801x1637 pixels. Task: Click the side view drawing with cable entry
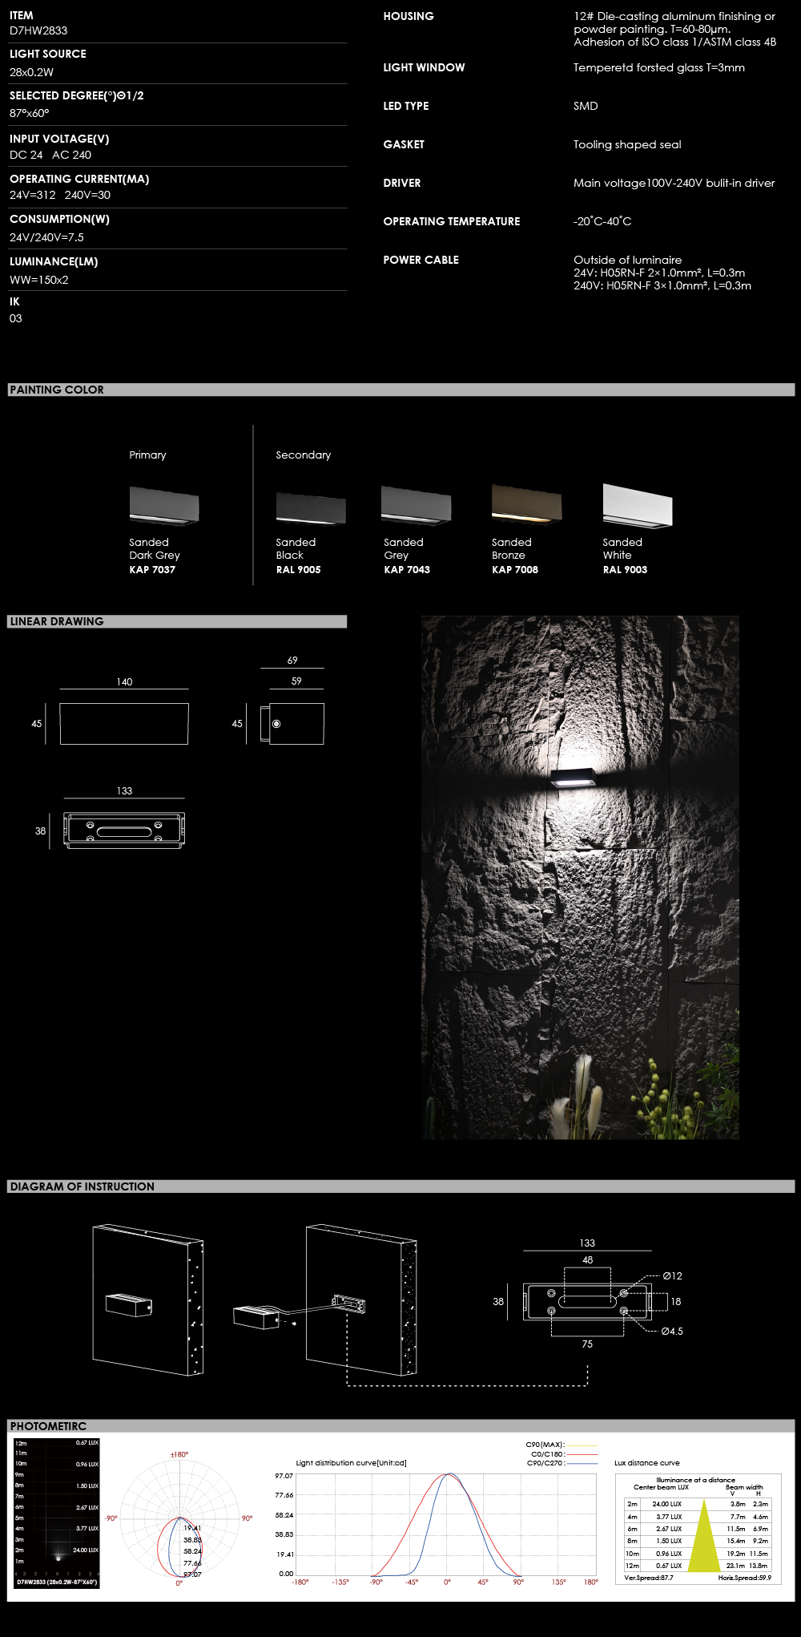[x=292, y=724]
